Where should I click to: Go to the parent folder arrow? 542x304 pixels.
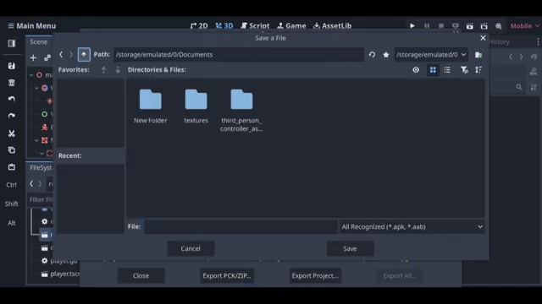pos(84,54)
